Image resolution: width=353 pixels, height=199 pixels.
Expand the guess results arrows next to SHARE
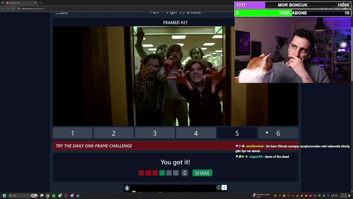[x=185, y=173]
